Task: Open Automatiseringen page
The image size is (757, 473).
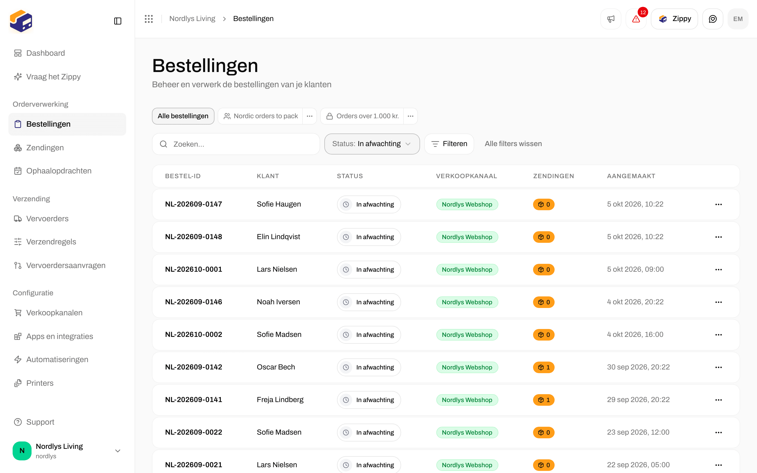Action: click(x=67, y=359)
